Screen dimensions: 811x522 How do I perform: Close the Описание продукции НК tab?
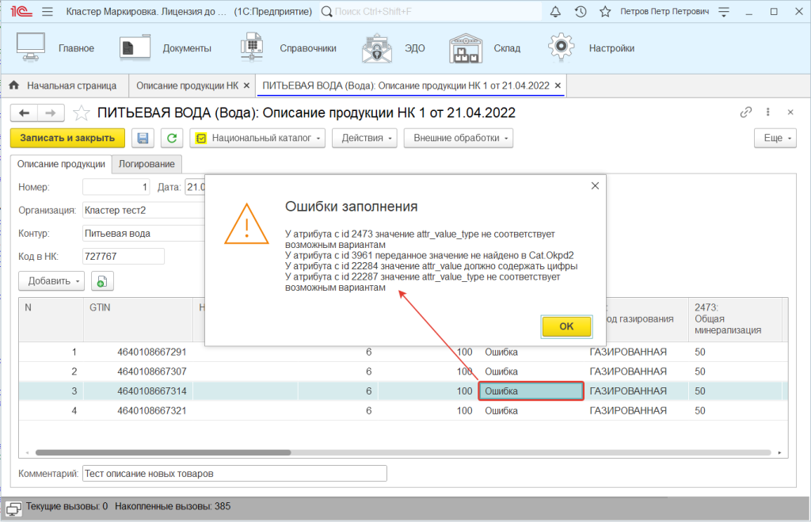(247, 86)
